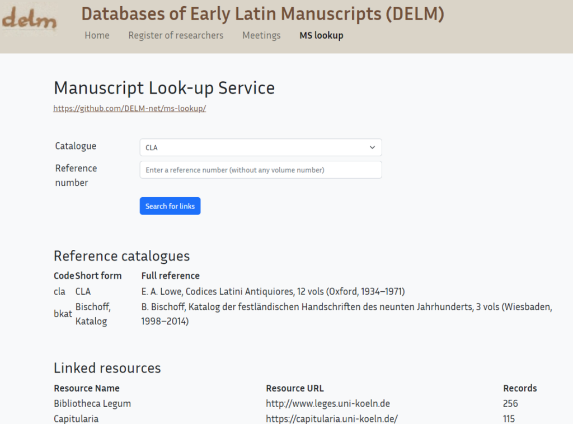Click the Linked resources heading
Image resolution: width=573 pixels, height=424 pixels.
[106, 368]
